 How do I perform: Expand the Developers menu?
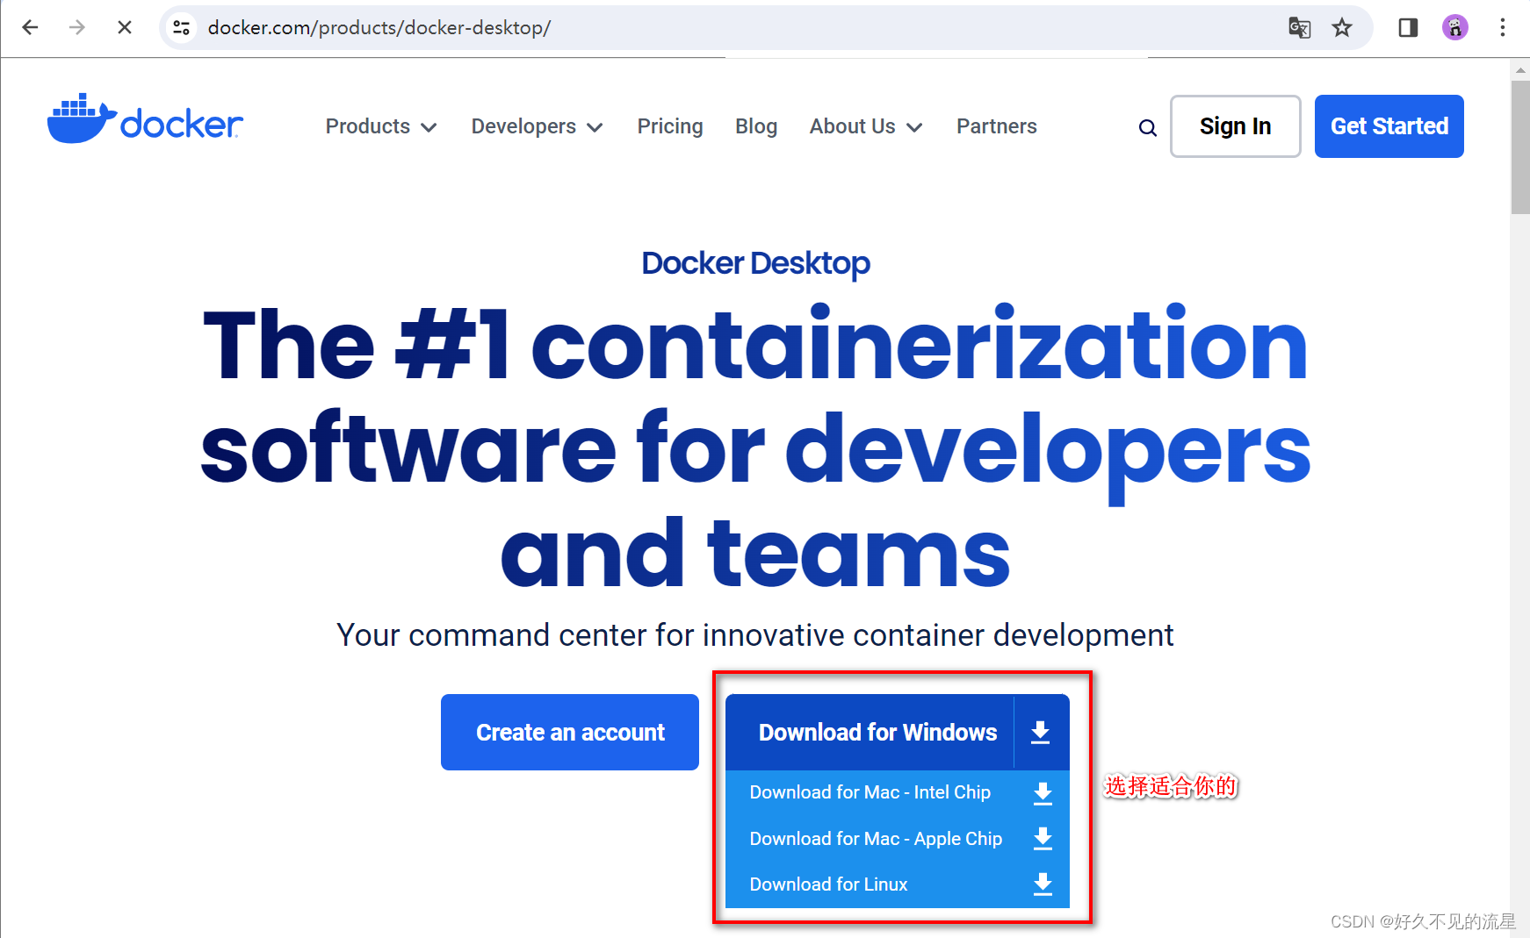tap(537, 126)
